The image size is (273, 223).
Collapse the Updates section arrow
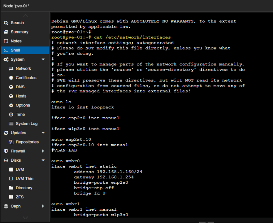pyautogui.click(x=43, y=133)
